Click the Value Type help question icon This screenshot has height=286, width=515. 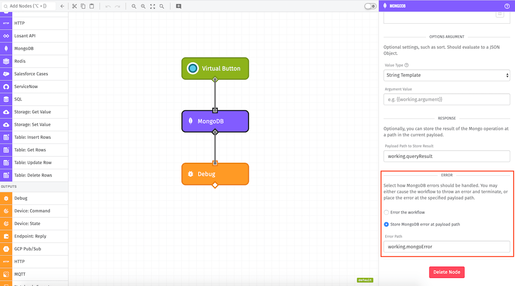tap(406, 65)
